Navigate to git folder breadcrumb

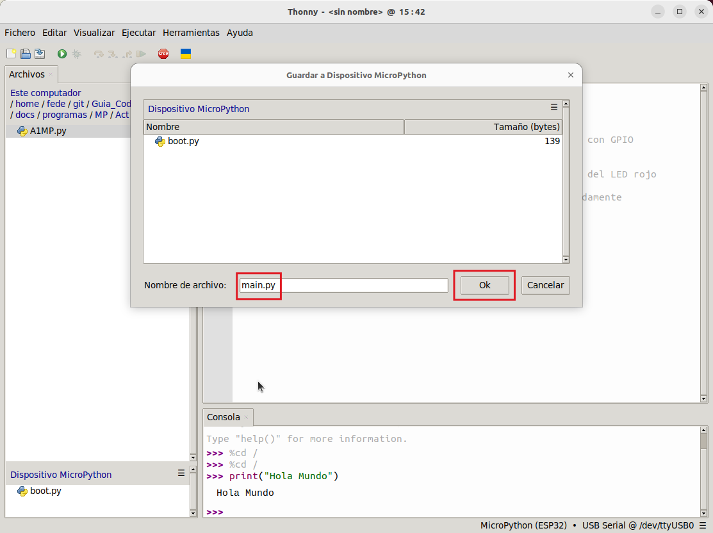[x=79, y=104]
